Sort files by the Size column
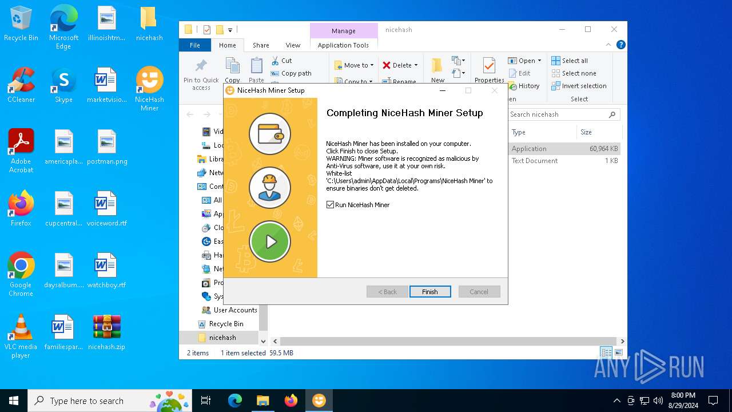Image resolution: width=732 pixels, height=412 pixels. click(598, 132)
